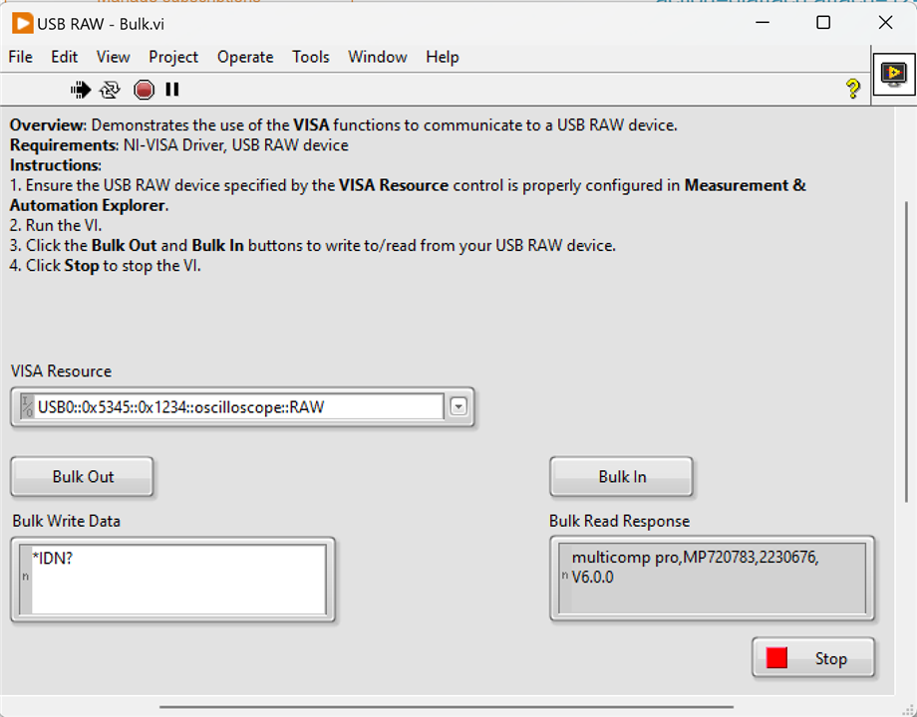Screen dimensions: 917x717
Task: Toggle Run Continuously toolbar icon
Action: tap(110, 90)
